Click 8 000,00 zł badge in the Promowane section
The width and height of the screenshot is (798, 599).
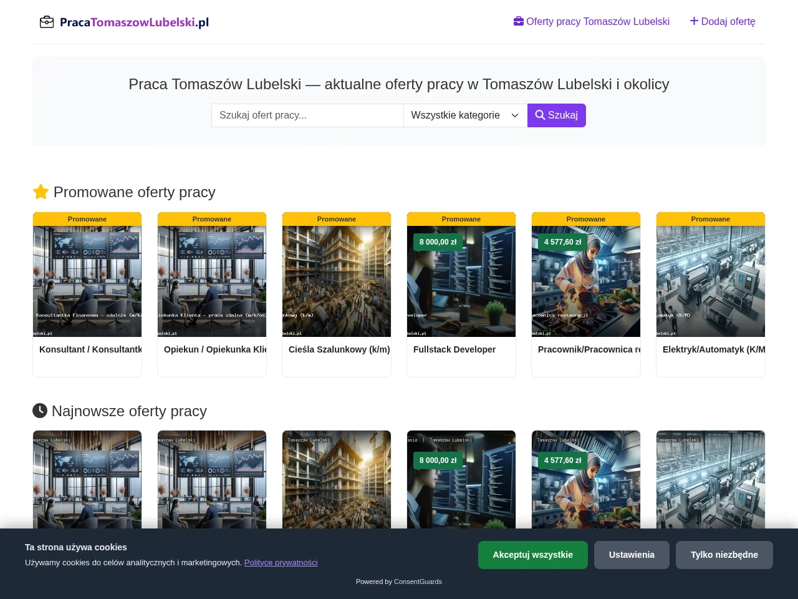coord(438,242)
